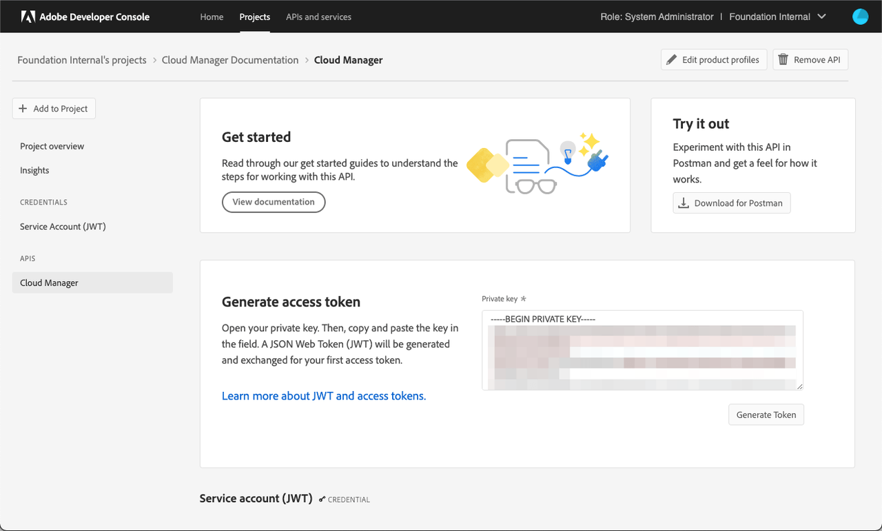Open the user avatar profile menu
This screenshot has height=531, width=882.
[860, 17]
